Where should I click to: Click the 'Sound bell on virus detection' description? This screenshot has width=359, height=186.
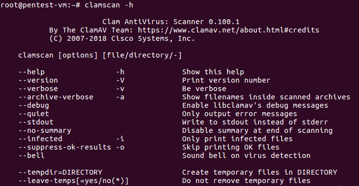tap(246, 155)
